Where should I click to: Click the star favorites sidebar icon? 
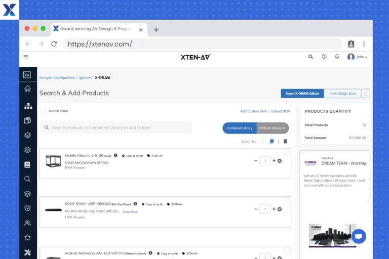[x=27, y=237]
